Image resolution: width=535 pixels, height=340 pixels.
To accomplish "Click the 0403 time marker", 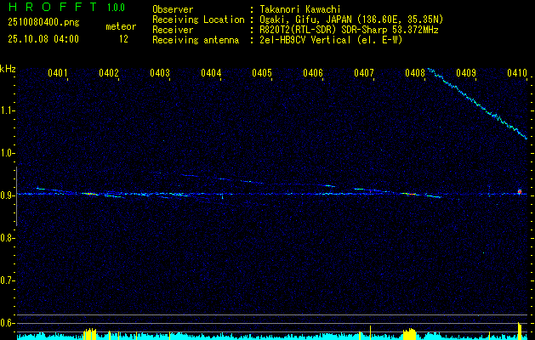I will click(x=160, y=72).
